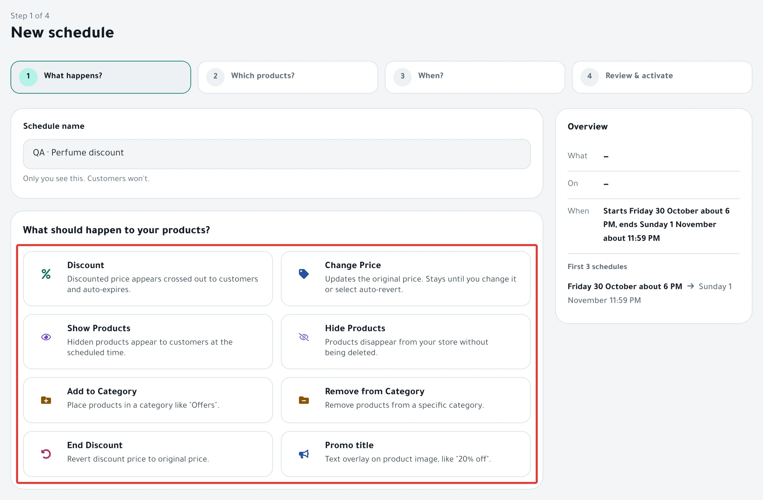Screen dimensions: 763x500
Task: Click the 'New schedule' page title
Action: (63, 33)
